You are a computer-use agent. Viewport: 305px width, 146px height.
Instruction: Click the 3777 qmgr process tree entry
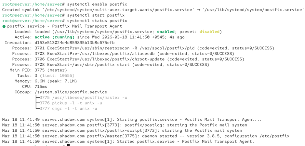[x=68, y=109]
